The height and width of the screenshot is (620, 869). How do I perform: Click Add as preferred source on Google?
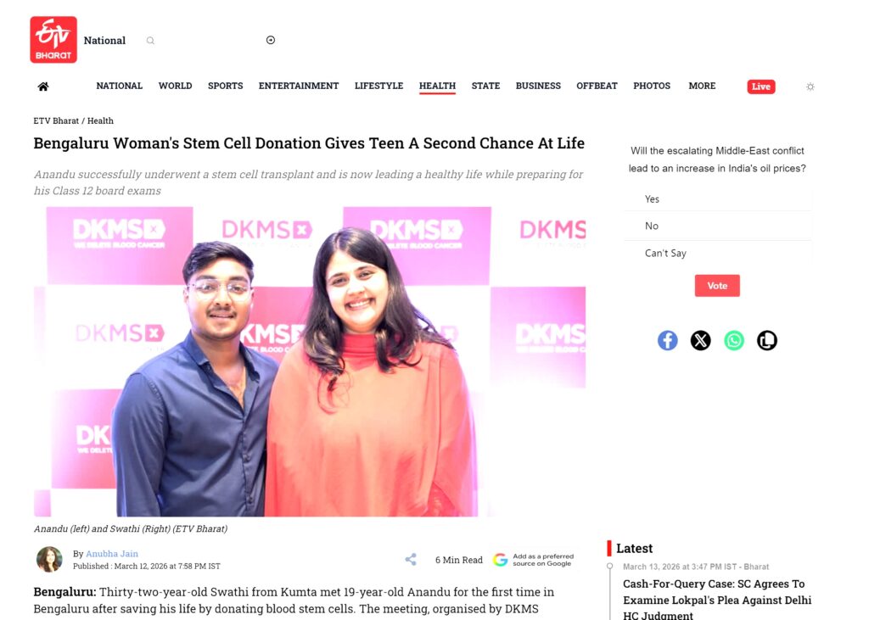pyautogui.click(x=533, y=560)
